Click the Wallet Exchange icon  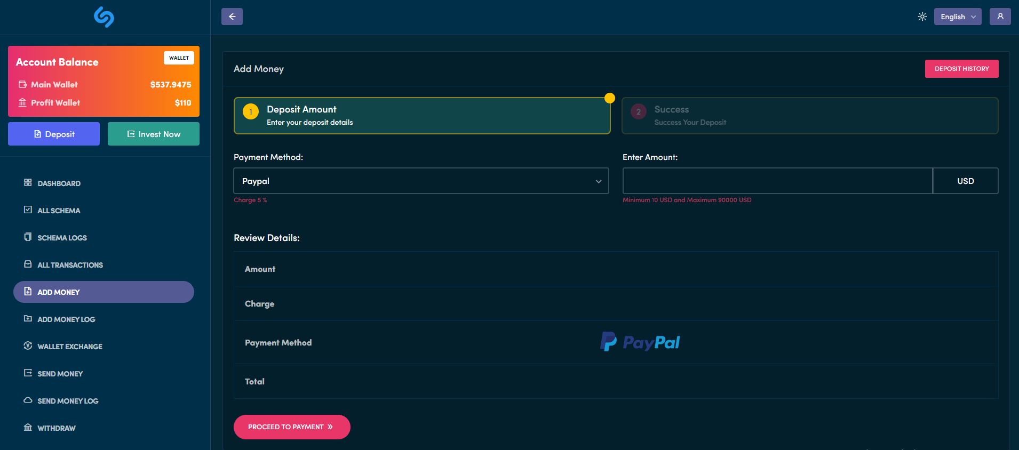[x=28, y=346]
